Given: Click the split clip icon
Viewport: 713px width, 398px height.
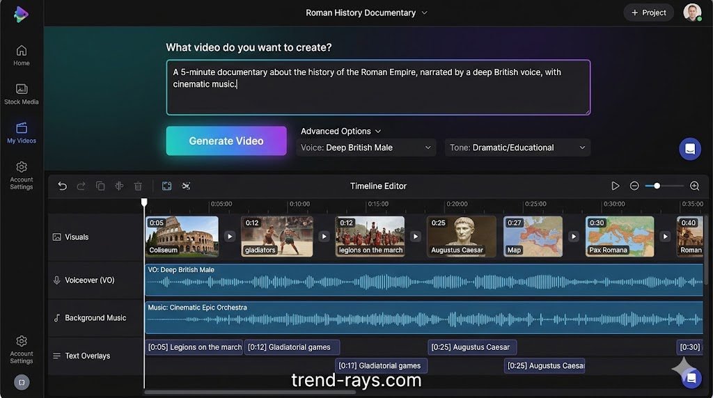Looking at the screenshot, I should click(x=119, y=186).
